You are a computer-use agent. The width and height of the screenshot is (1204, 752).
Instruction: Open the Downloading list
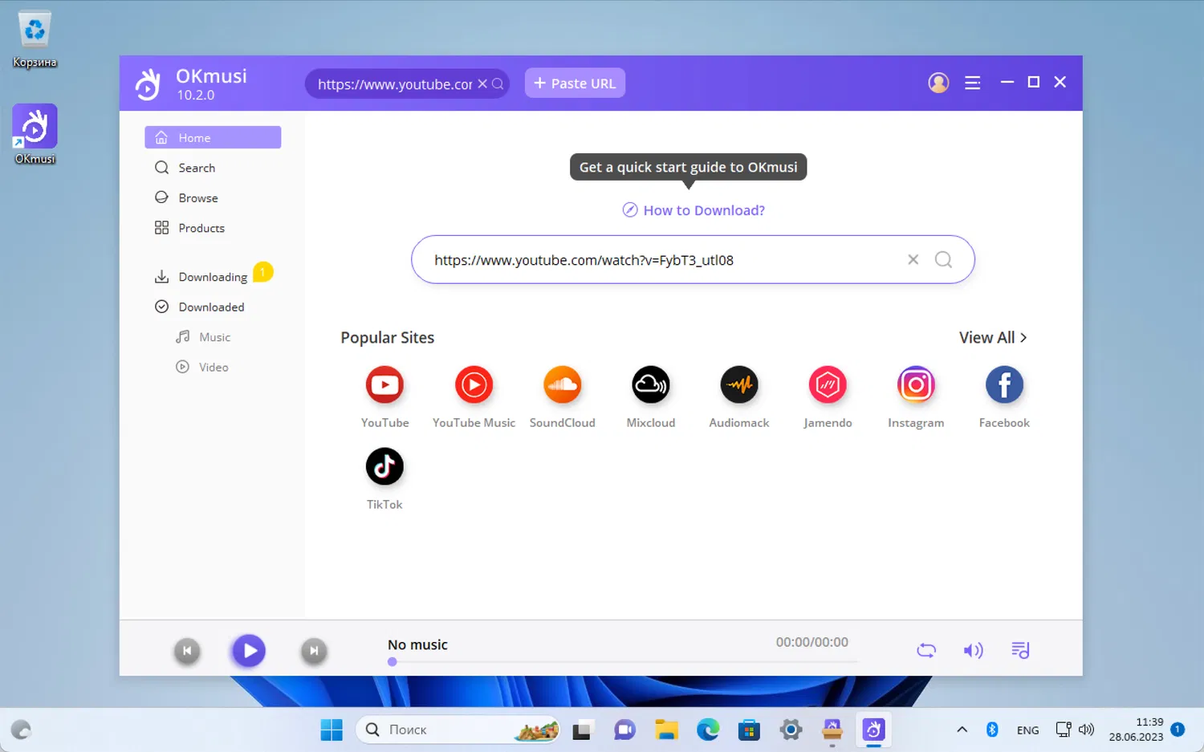(213, 277)
